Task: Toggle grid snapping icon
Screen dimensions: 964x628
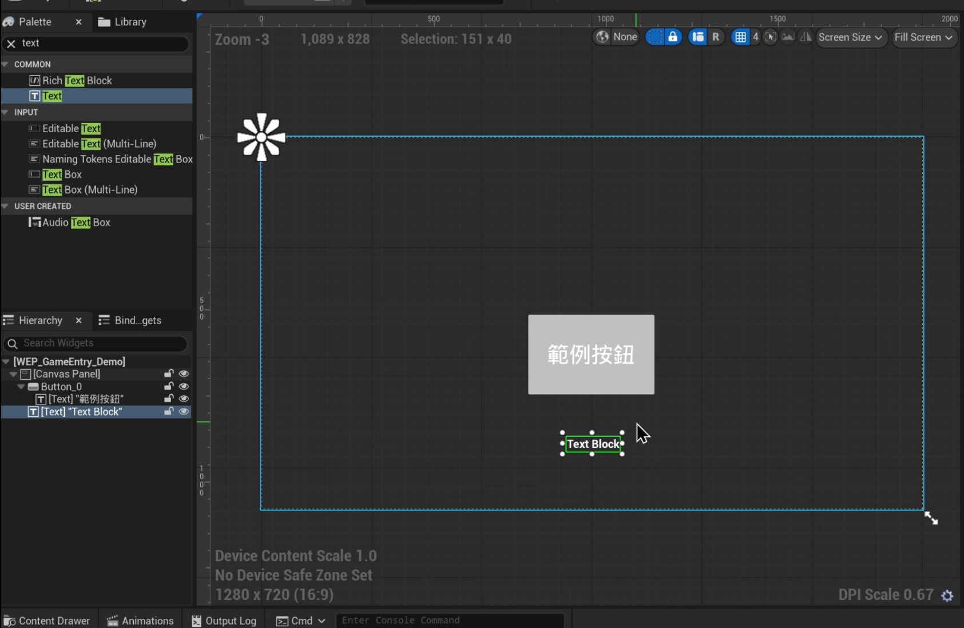Action: 740,37
